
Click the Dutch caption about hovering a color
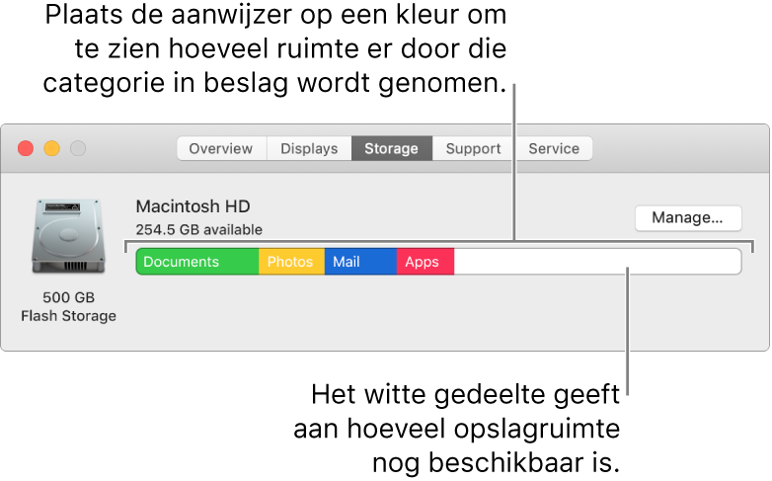point(274,48)
